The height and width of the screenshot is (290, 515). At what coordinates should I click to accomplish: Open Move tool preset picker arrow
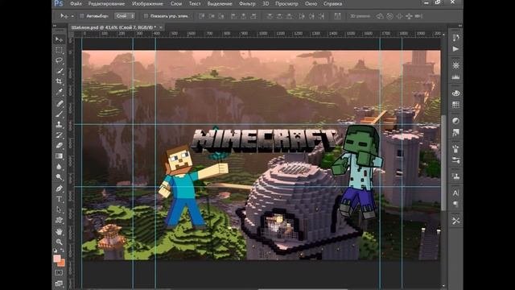(x=72, y=16)
